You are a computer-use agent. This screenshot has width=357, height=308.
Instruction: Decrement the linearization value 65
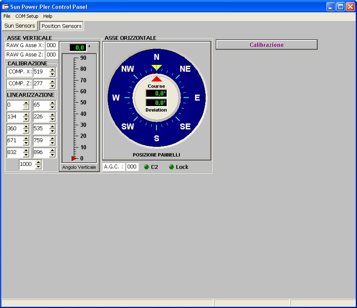click(x=53, y=107)
